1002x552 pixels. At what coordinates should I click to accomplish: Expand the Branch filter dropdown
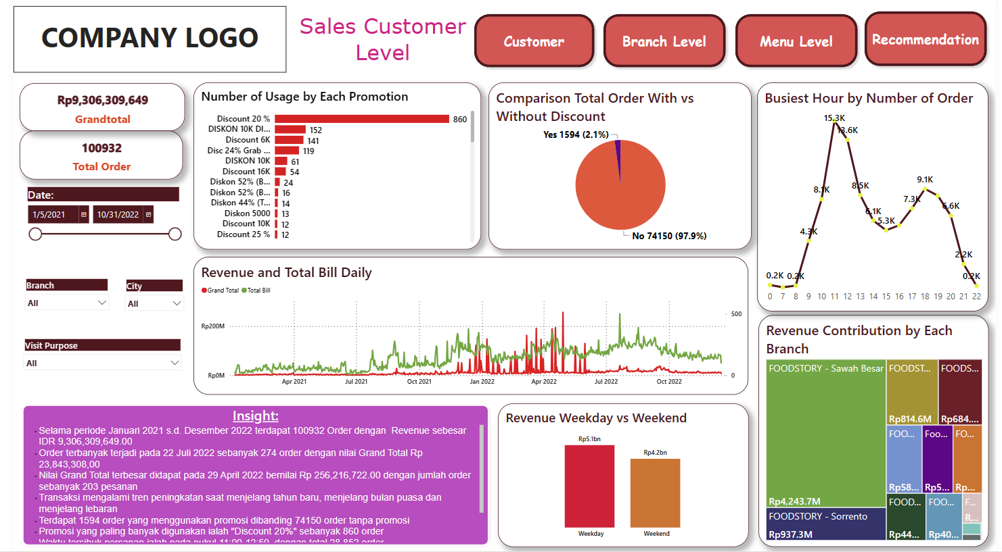102,303
